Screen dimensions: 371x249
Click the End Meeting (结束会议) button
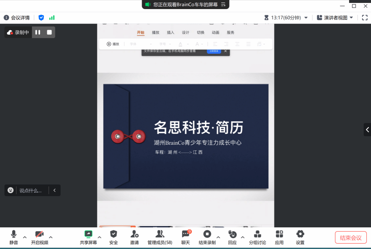point(350,238)
